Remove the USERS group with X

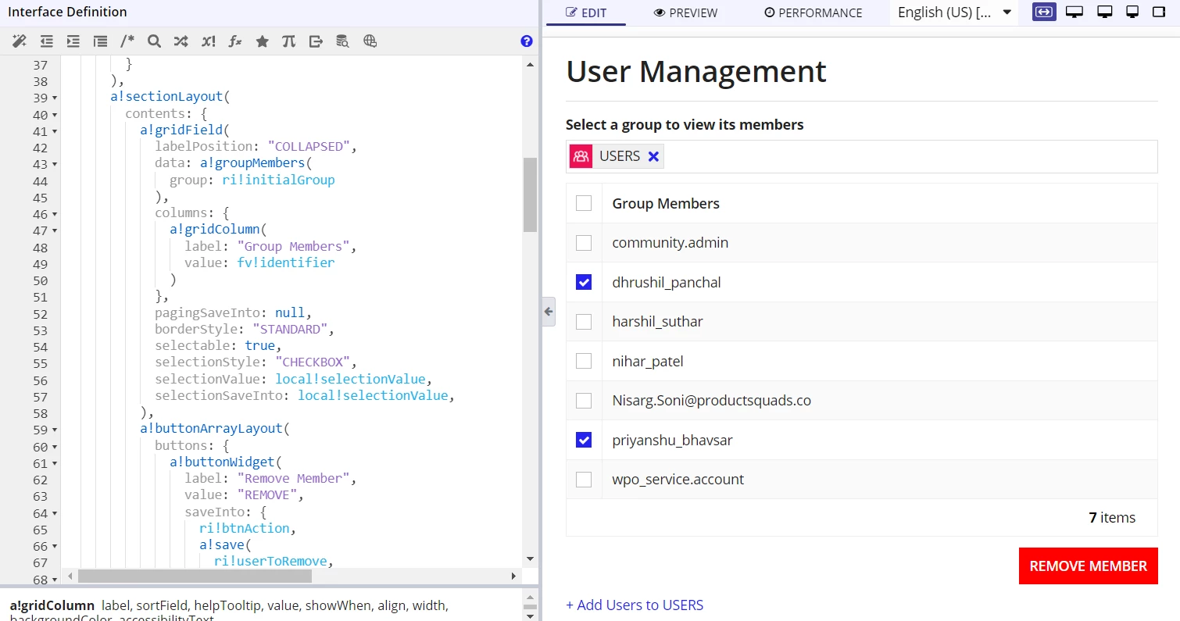pyautogui.click(x=653, y=156)
